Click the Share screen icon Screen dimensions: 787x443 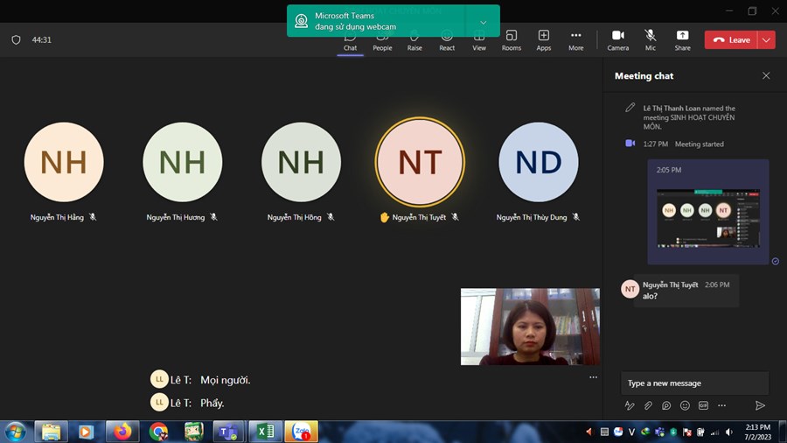pyautogui.click(x=682, y=39)
